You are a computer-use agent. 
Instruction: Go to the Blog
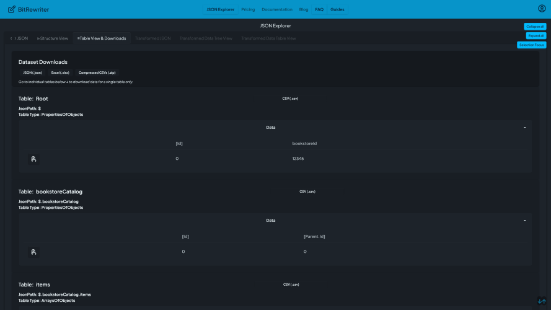(304, 9)
